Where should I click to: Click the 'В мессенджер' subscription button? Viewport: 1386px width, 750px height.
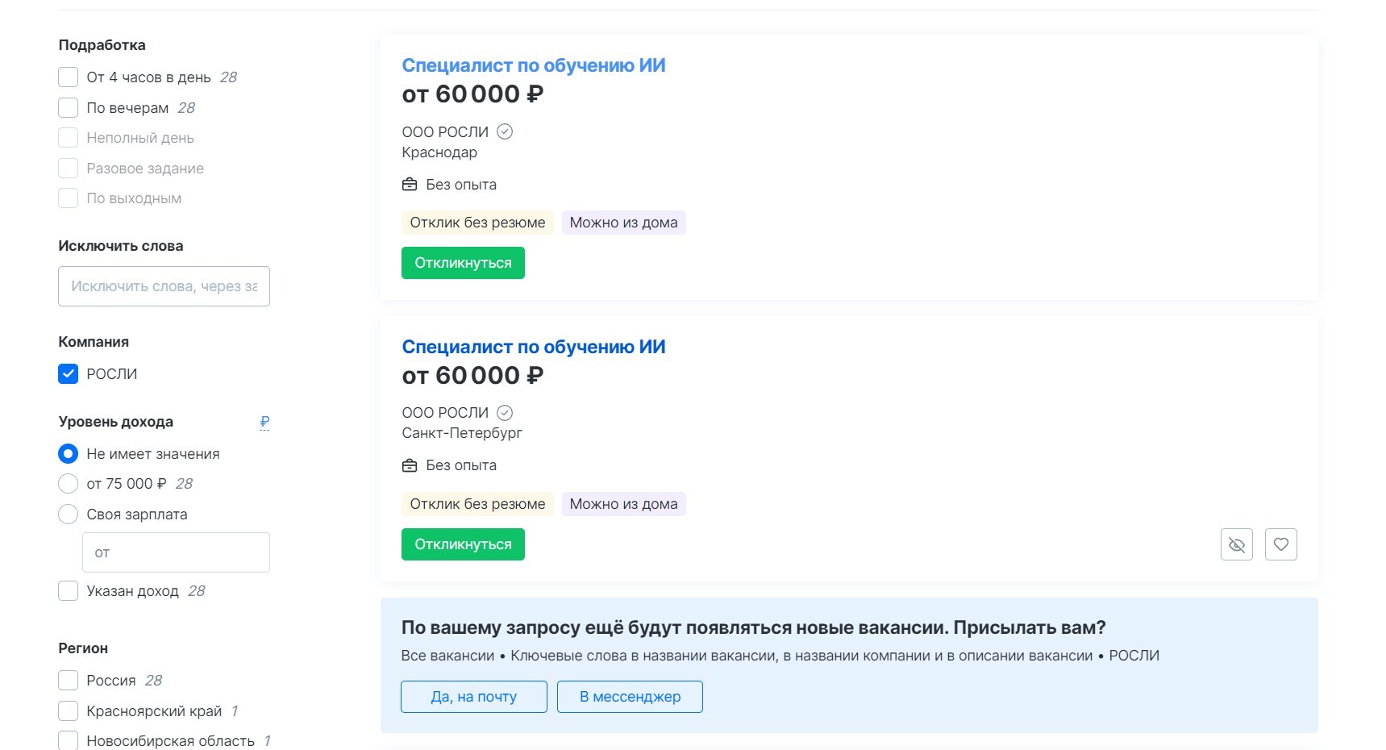(630, 697)
